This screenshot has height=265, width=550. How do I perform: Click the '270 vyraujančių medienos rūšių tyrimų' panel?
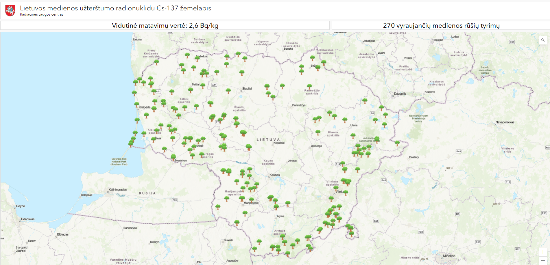tap(441, 25)
